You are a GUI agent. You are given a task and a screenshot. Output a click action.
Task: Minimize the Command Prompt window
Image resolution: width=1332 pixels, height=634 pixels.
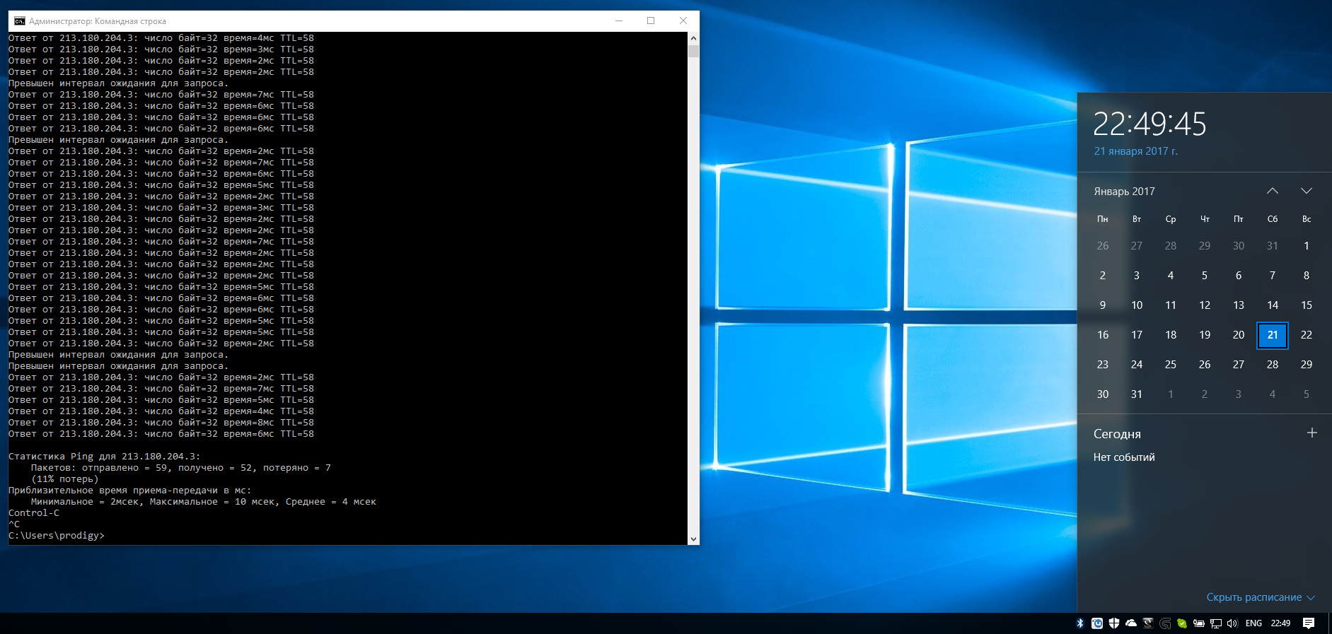pos(619,21)
